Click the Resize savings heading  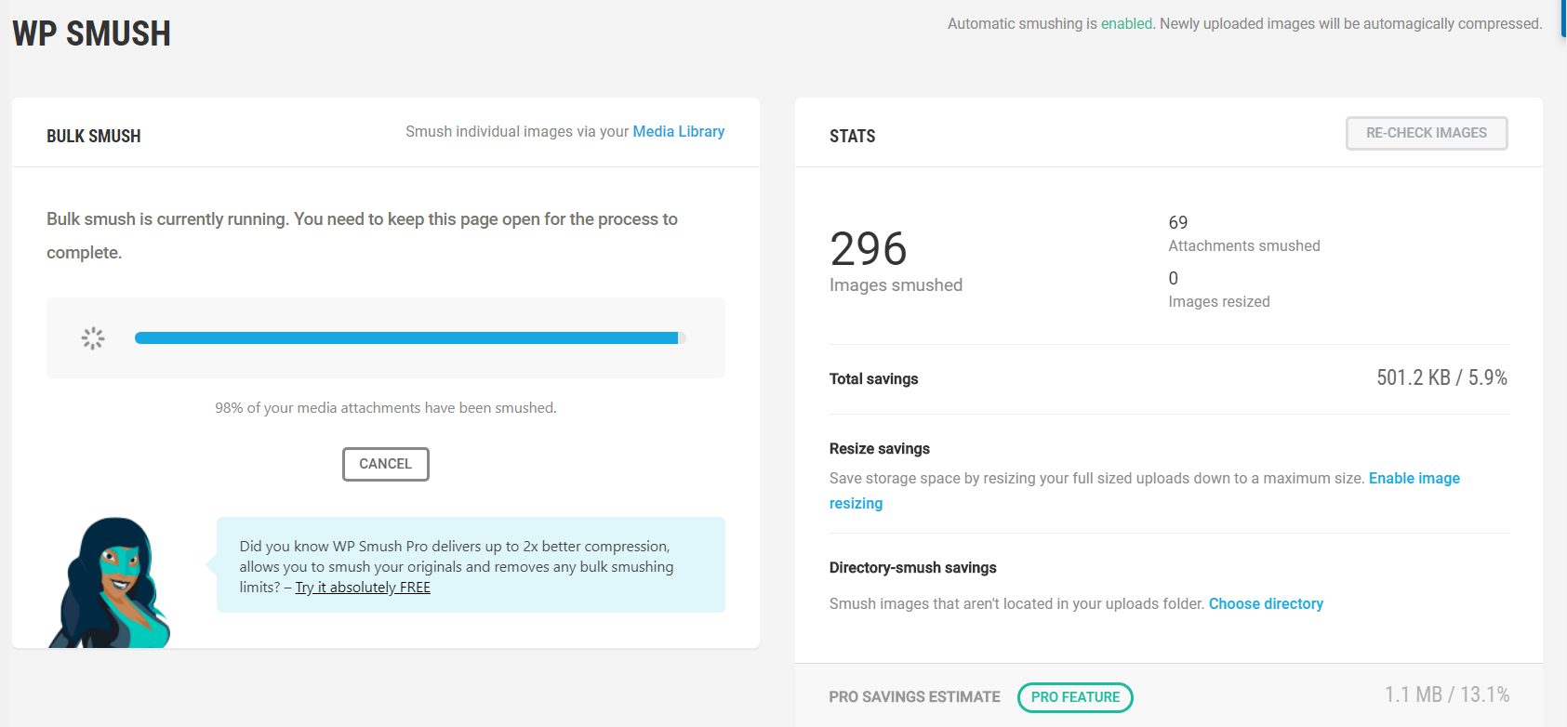click(x=879, y=449)
